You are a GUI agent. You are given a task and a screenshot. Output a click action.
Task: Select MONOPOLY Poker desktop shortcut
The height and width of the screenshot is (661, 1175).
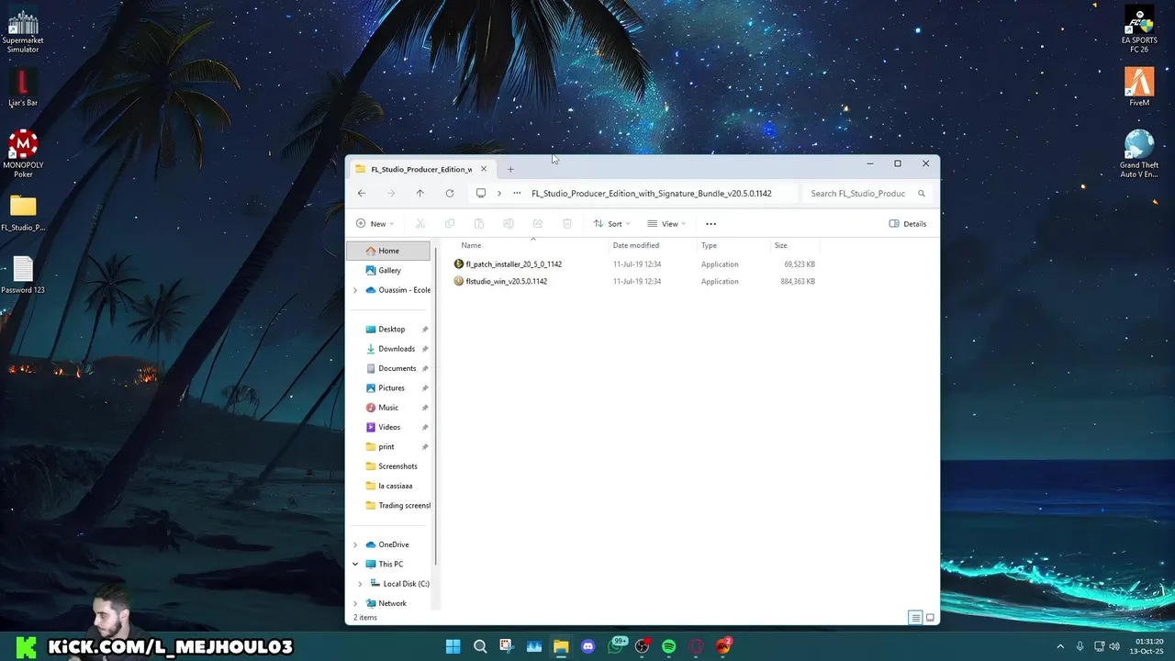pos(23,153)
